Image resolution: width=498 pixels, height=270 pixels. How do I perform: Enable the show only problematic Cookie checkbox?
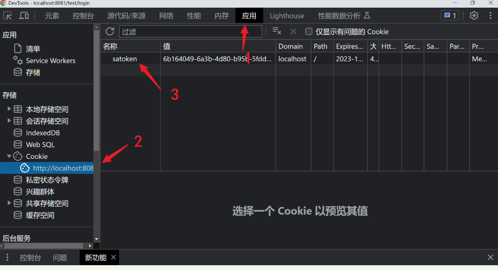click(x=309, y=32)
